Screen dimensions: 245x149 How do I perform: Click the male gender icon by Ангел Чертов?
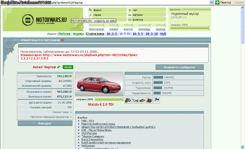[59, 67]
